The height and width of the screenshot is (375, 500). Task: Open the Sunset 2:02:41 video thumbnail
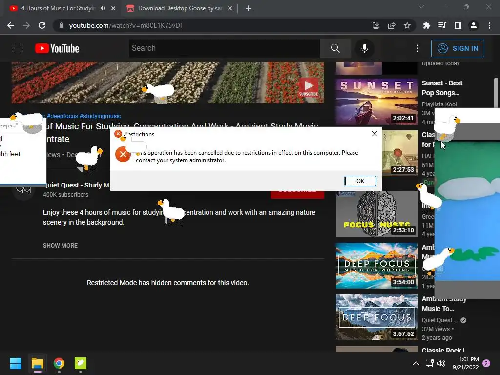point(376,101)
